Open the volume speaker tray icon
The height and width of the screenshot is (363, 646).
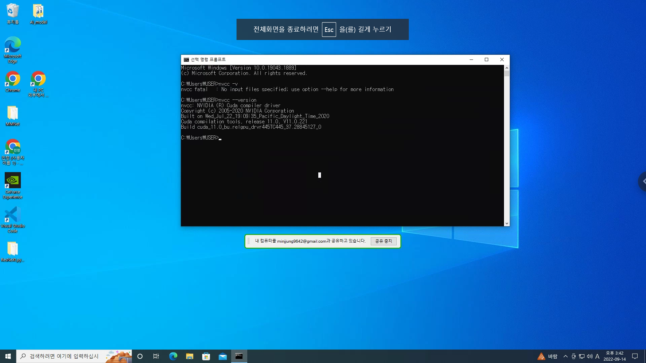[589, 356]
